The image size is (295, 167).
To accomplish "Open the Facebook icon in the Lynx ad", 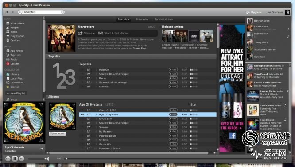I will 233,136.
